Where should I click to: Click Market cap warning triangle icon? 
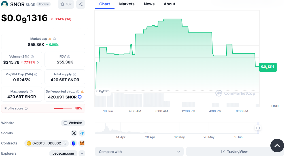point(50,39)
